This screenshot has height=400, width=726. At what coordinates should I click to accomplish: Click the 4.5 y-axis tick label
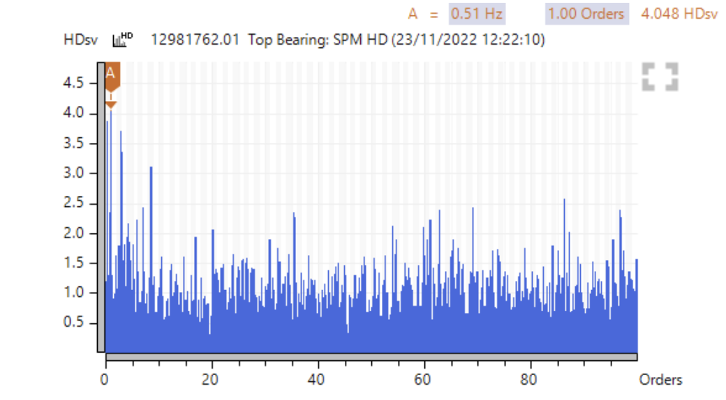pos(73,83)
